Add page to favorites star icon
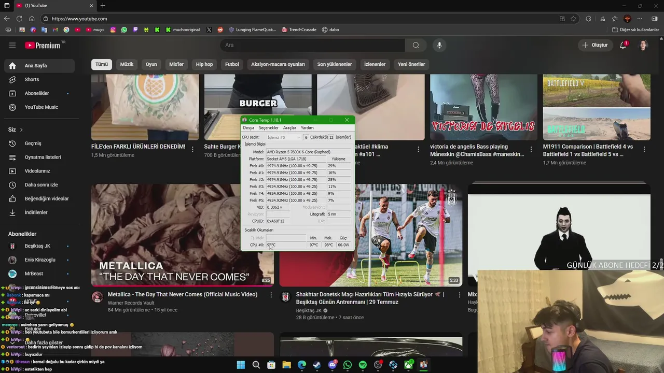This screenshot has width=664, height=373. 573,19
